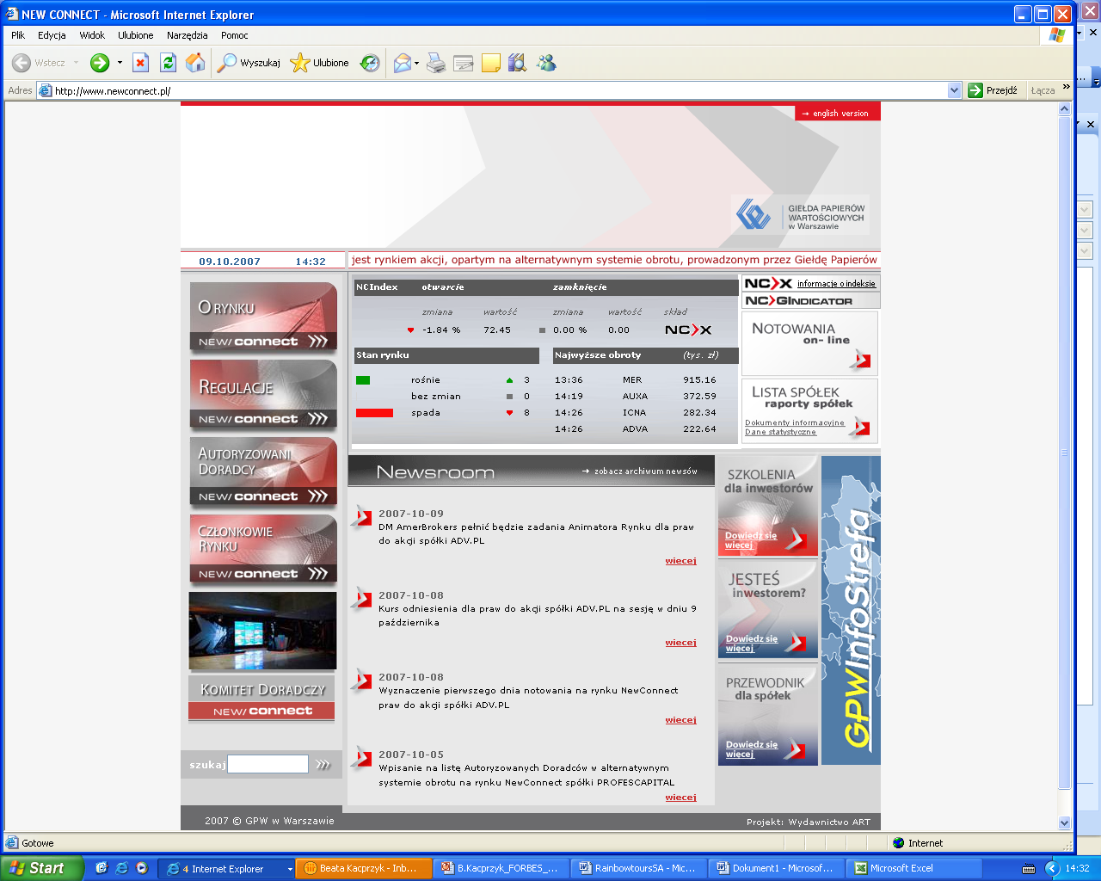Click the Przejdź go button
1101x881 pixels.
coord(993,90)
